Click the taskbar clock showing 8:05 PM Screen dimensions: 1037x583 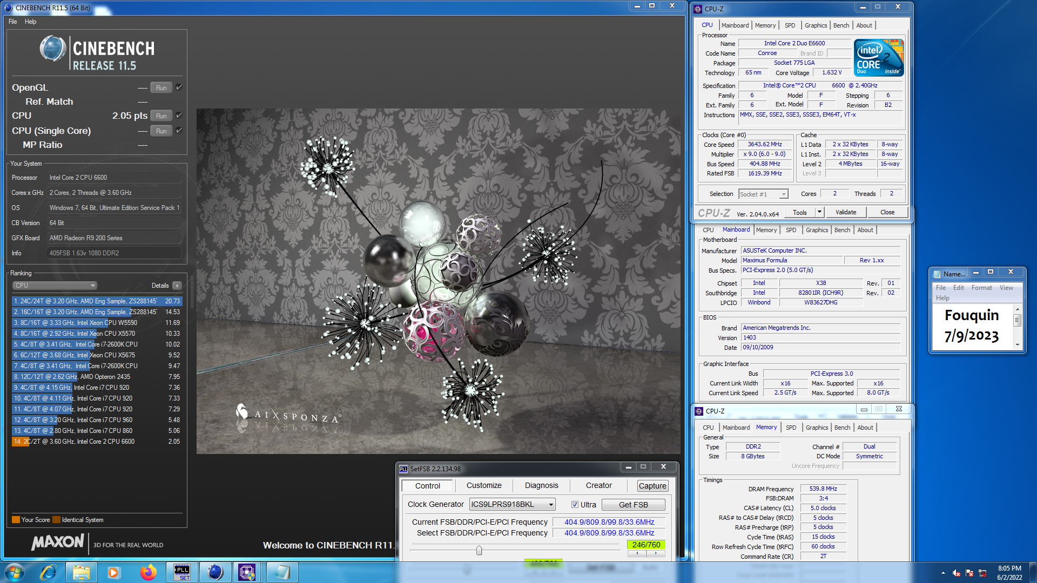point(1009,573)
